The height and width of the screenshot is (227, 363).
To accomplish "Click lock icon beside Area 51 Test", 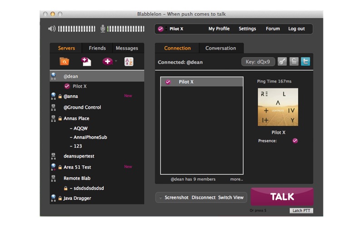I will (60, 167).
